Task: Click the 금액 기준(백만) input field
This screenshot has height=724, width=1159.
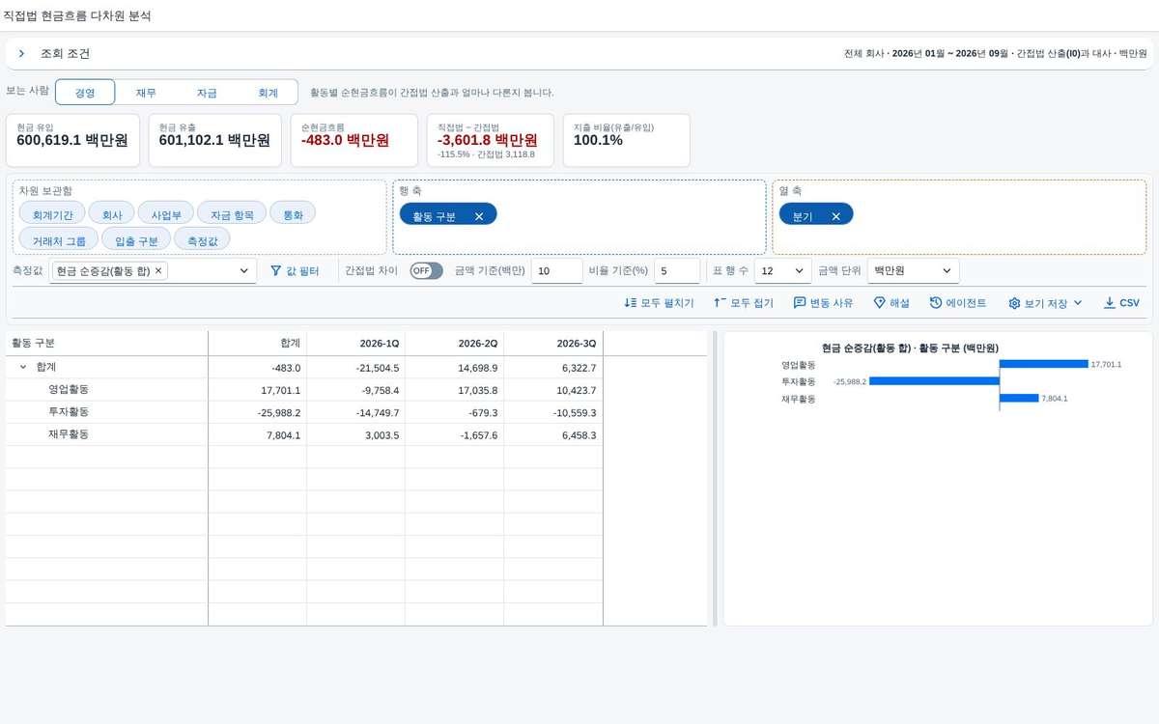Action: click(x=556, y=271)
